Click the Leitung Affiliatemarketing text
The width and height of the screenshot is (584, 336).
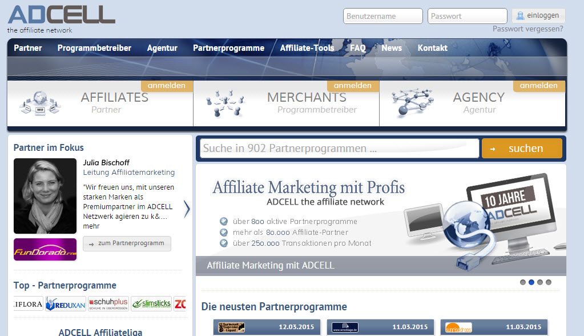129,173
